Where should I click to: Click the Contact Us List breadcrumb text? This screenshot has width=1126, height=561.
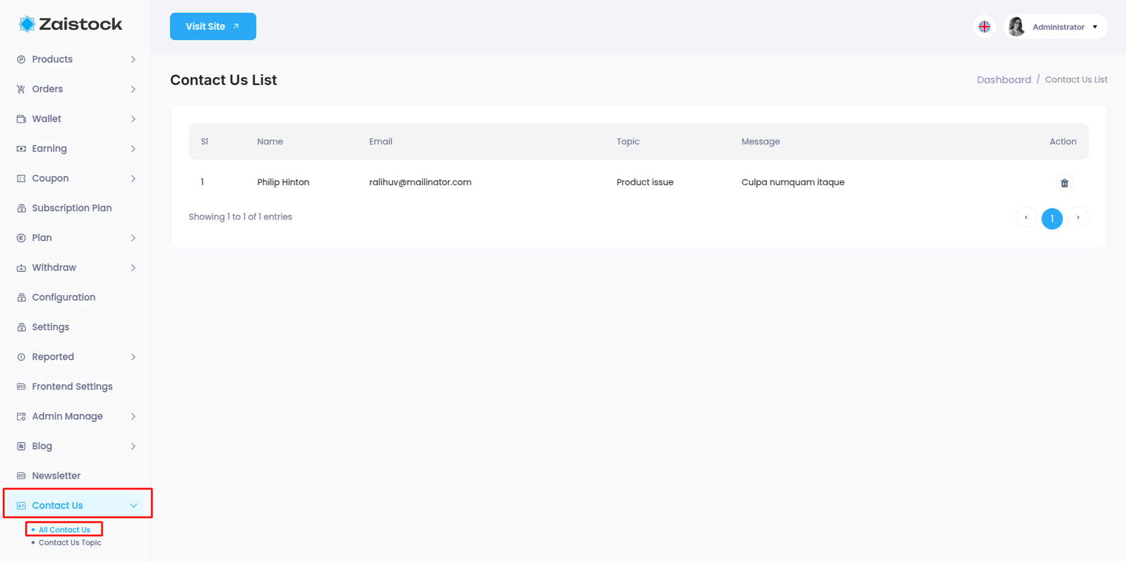pos(1076,80)
